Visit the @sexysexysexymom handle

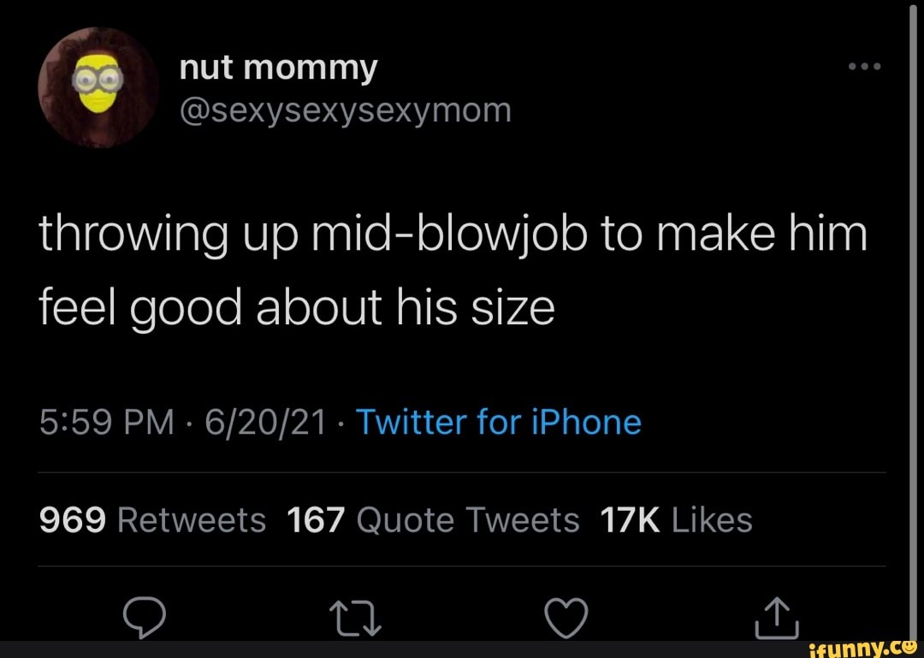click(345, 110)
